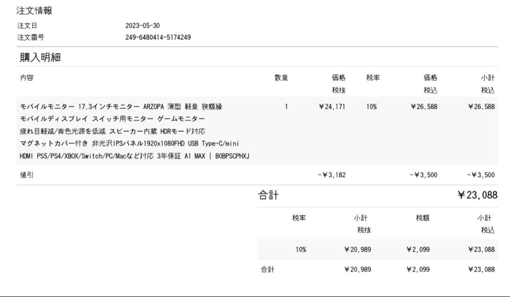Click the 税額 column header
510x297 pixels.
423,218
